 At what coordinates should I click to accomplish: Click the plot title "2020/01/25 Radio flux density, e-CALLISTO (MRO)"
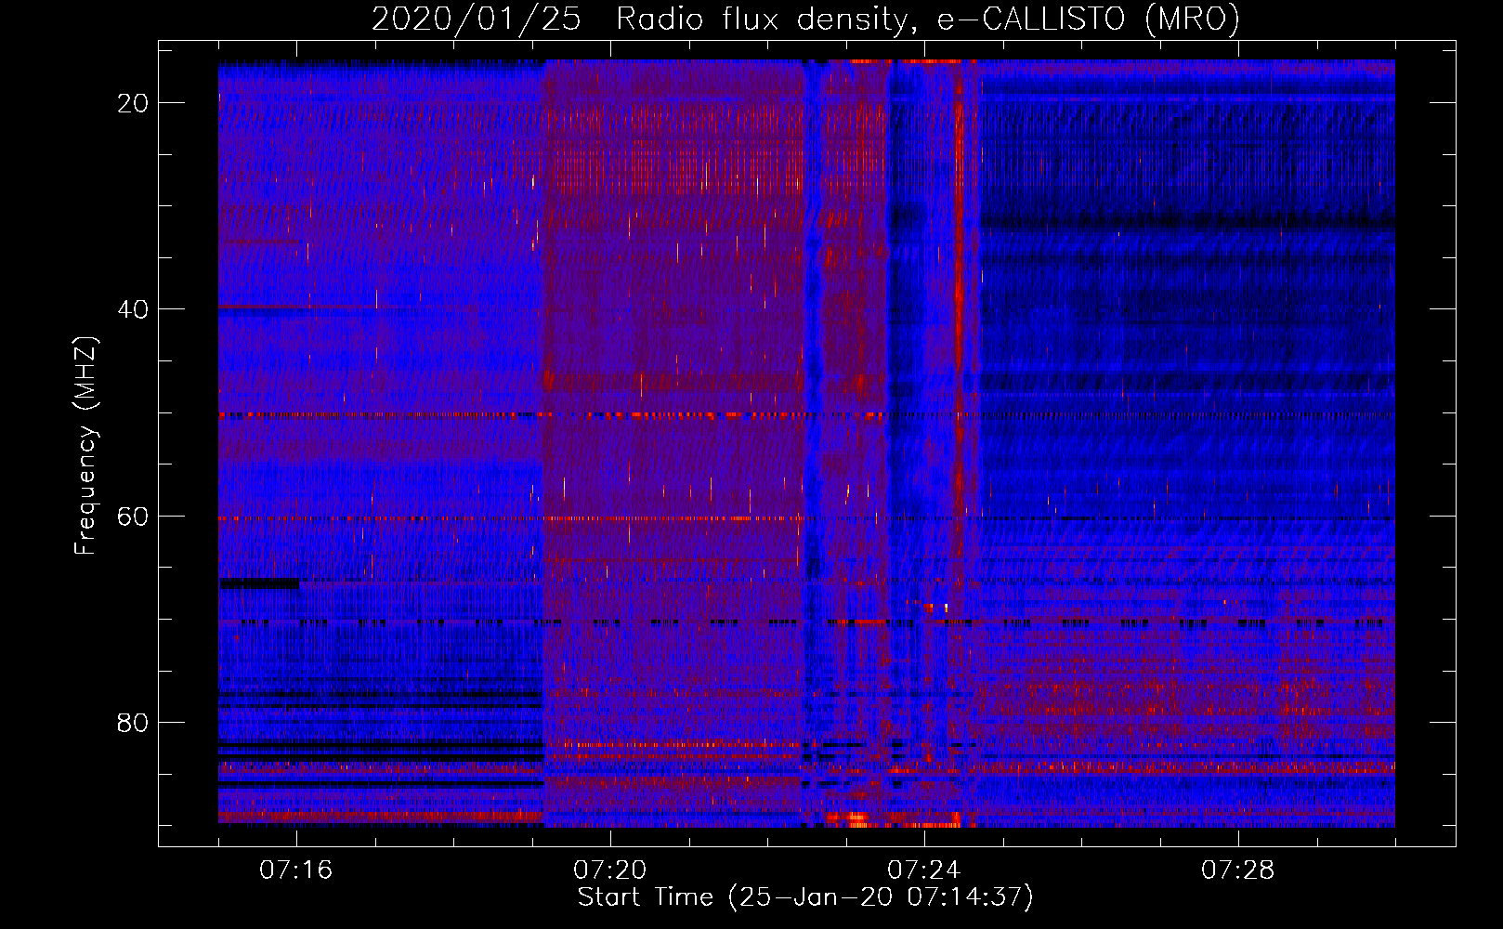pyautogui.click(x=805, y=20)
